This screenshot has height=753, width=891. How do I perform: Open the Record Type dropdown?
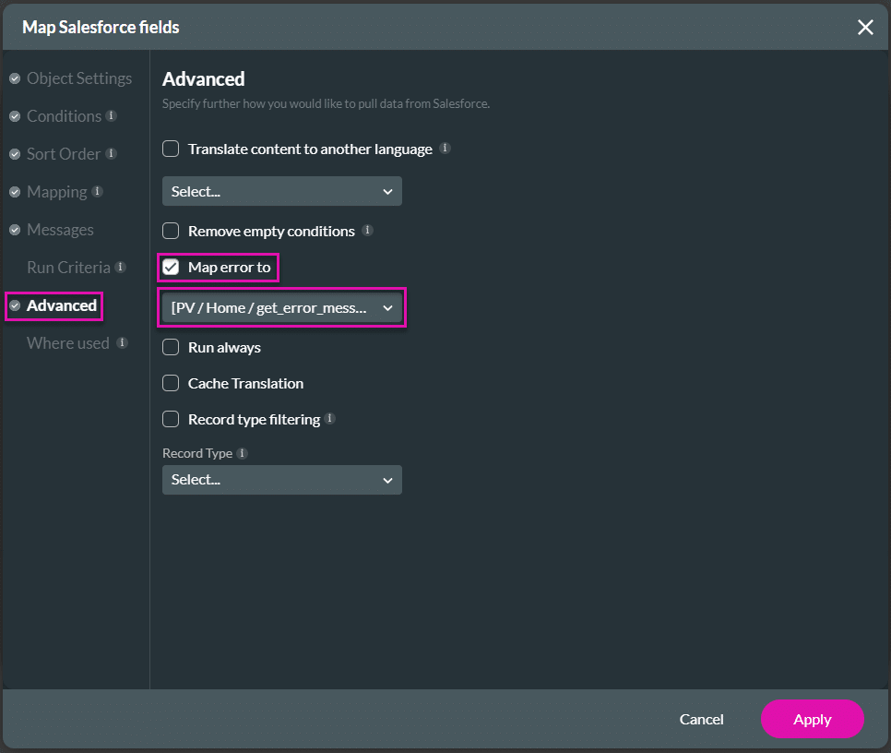pyautogui.click(x=281, y=480)
